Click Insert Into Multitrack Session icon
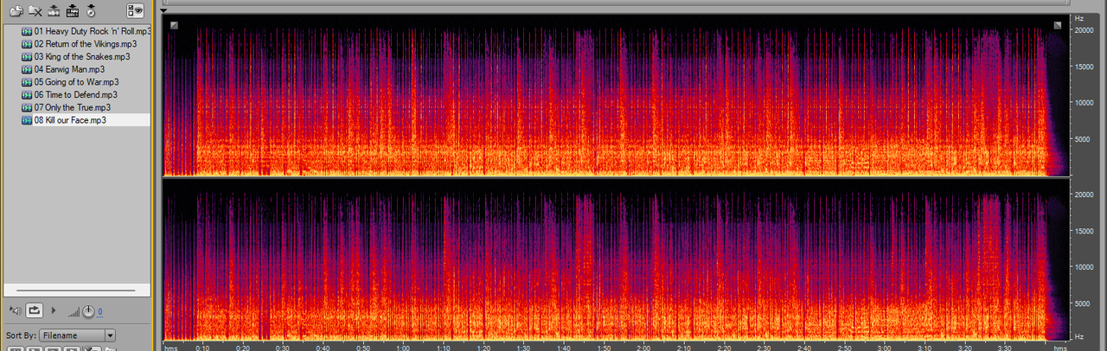This screenshot has height=351, width=1107. (54, 11)
